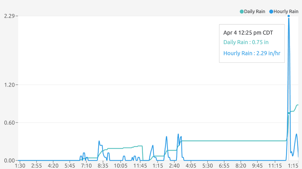This screenshot has width=302, height=169.
Task: Click the teal Daily Rain point marker
Action: coord(288,113)
